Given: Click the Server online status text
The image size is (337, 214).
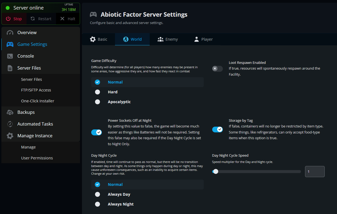Looking at the screenshot, I should point(28,8).
